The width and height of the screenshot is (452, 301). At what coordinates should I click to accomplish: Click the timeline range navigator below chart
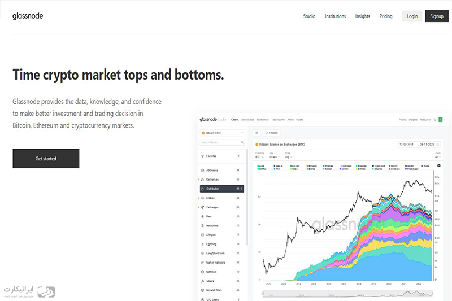pyautogui.click(x=347, y=294)
